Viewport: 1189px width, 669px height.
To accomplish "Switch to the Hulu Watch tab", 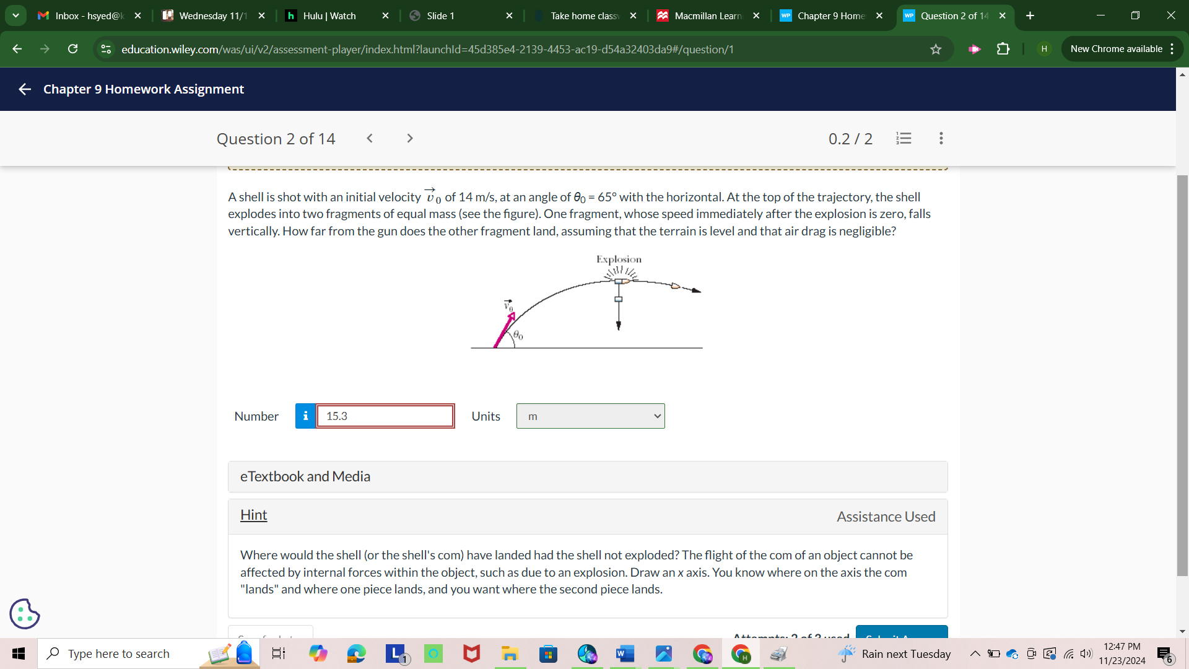I will [328, 15].
